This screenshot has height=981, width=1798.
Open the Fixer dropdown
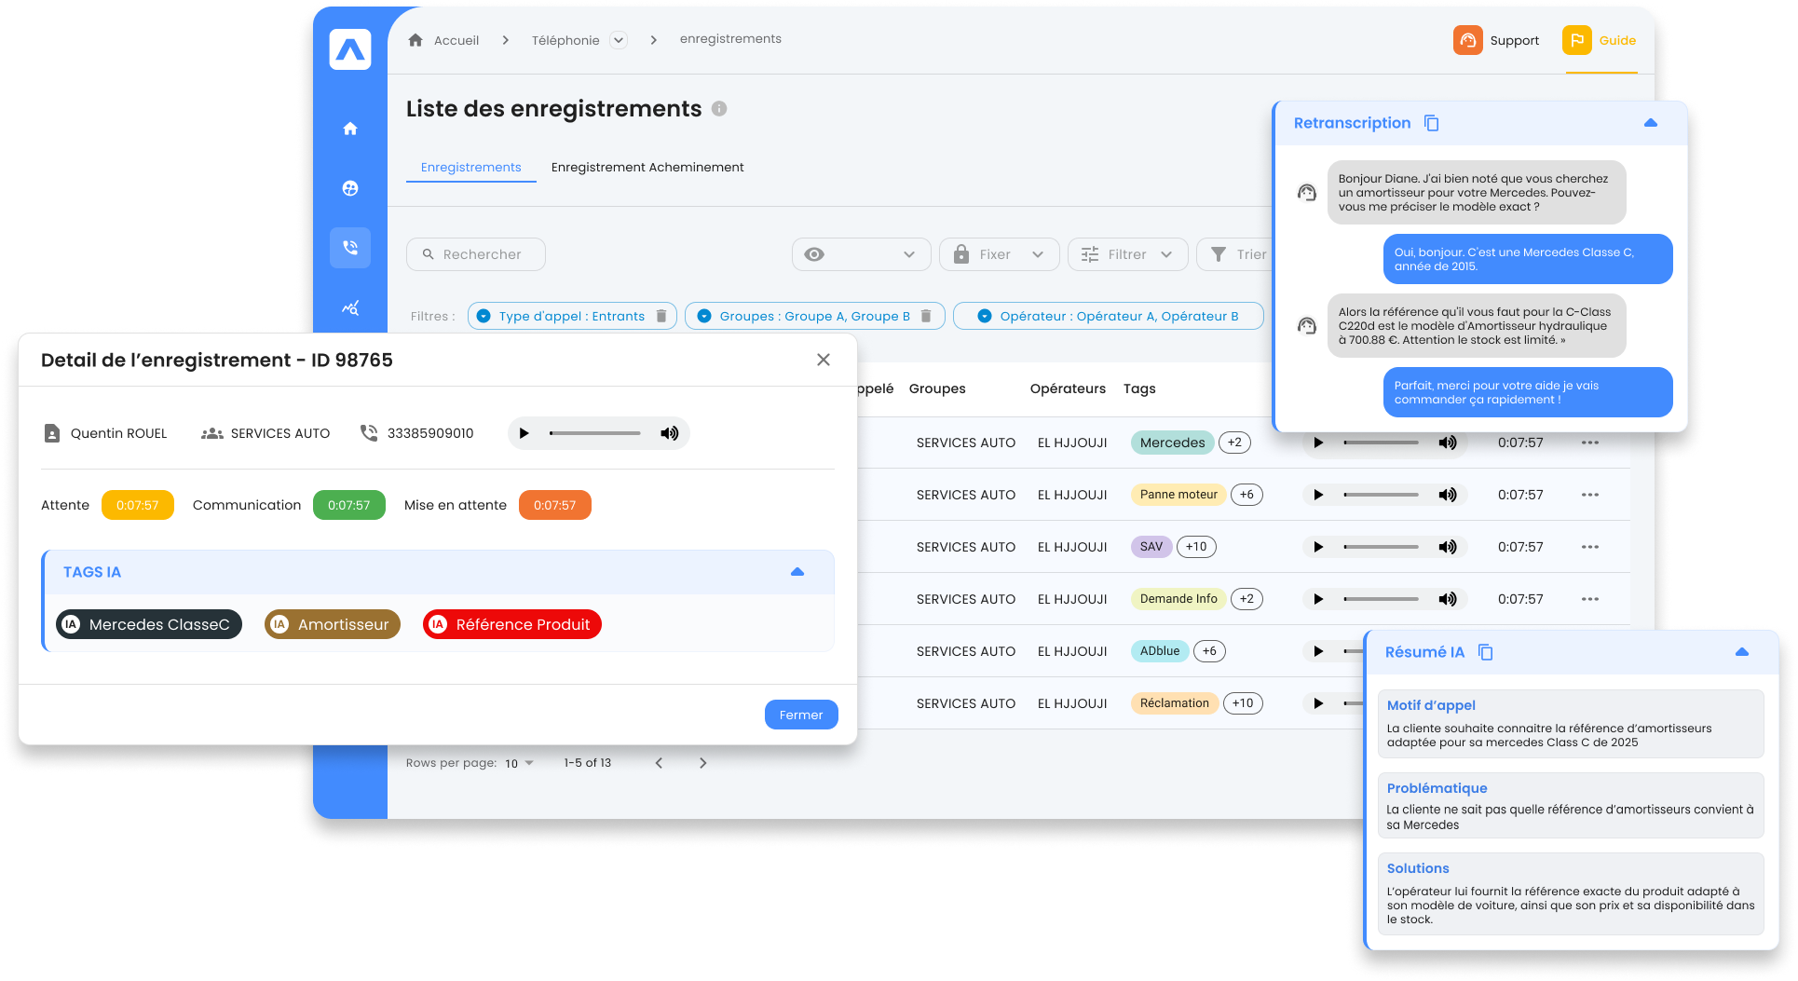pyautogui.click(x=999, y=253)
